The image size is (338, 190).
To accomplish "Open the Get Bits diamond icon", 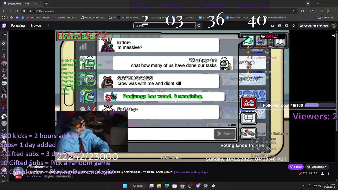I will (x=293, y=26).
